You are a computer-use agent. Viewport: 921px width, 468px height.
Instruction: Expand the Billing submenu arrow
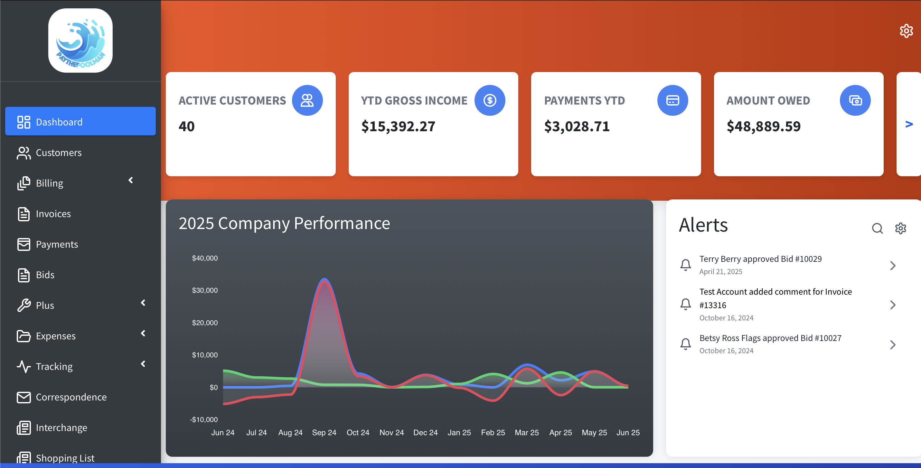point(131,180)
